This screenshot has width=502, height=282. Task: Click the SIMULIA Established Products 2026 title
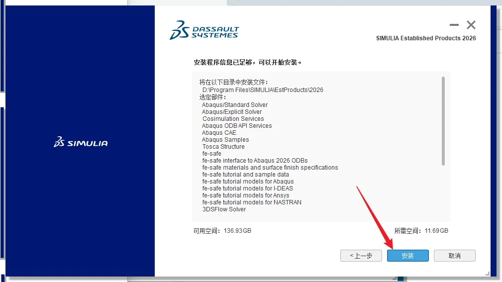[x=426, y=38]
